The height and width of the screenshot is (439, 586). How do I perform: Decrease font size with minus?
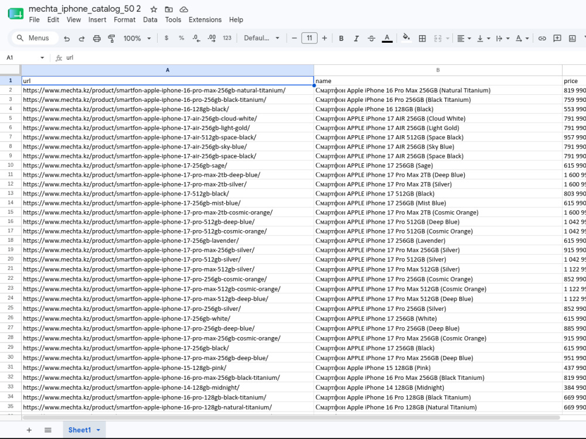[x=294, y=38]
